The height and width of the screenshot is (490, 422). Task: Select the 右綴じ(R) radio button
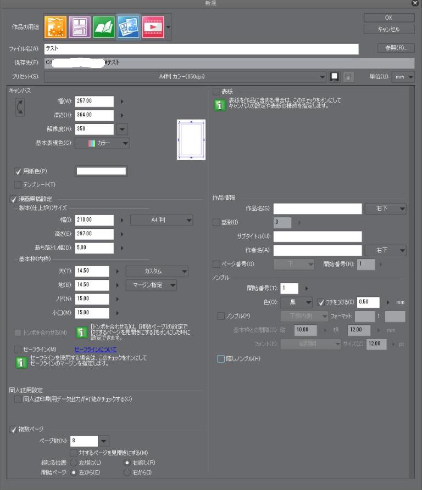[127, 463]
